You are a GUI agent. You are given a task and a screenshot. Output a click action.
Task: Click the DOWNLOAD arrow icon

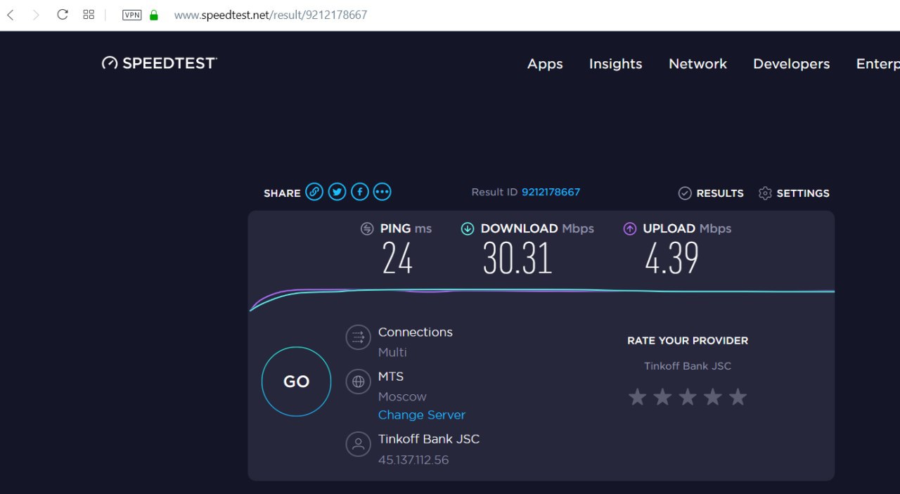(467, 228)
